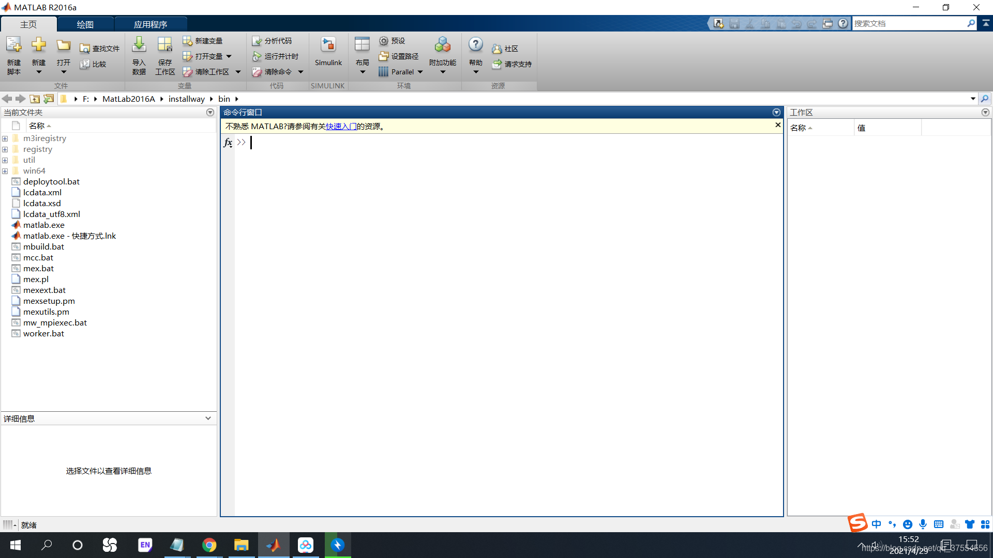Viewport: 993px width, 558px height.
Task: Switch to the Plots (绘图) tab
Action: [85, 24]
